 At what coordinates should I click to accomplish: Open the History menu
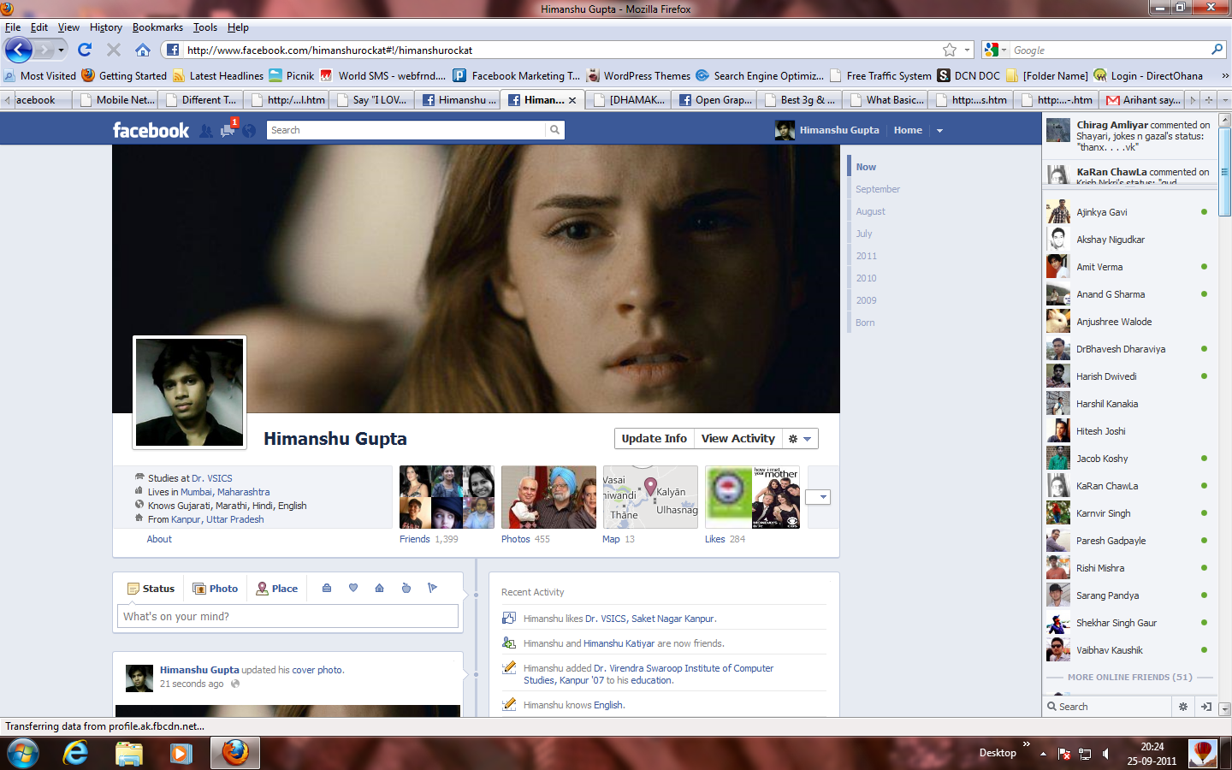106,27
